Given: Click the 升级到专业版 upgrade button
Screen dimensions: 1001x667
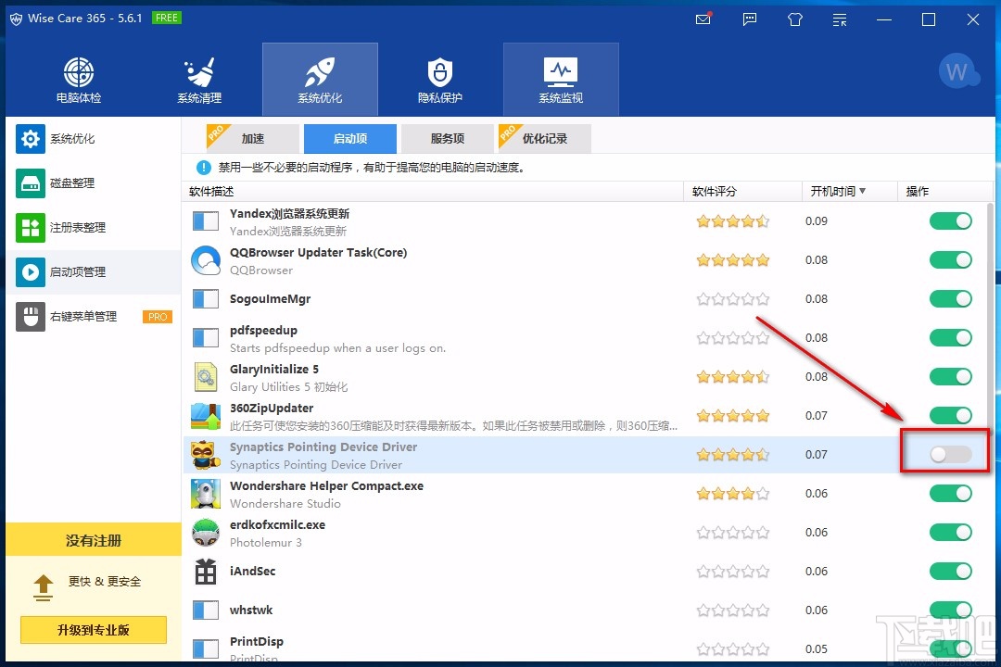Looking at the screenshot, I should [94, 631].
